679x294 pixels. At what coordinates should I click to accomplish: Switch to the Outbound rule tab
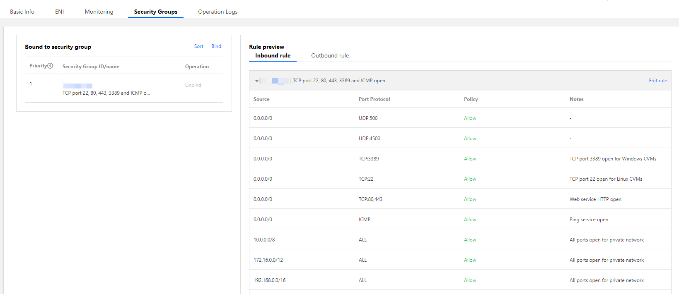330,55
